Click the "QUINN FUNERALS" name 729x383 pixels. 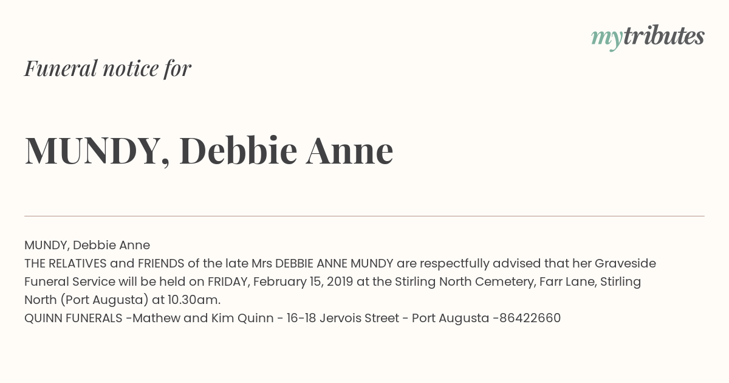pos(74,318)
